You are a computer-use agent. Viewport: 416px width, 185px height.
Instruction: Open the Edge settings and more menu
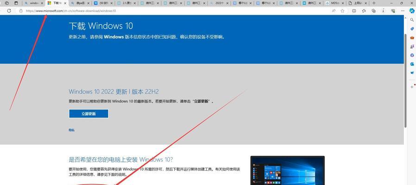[403, 11]
